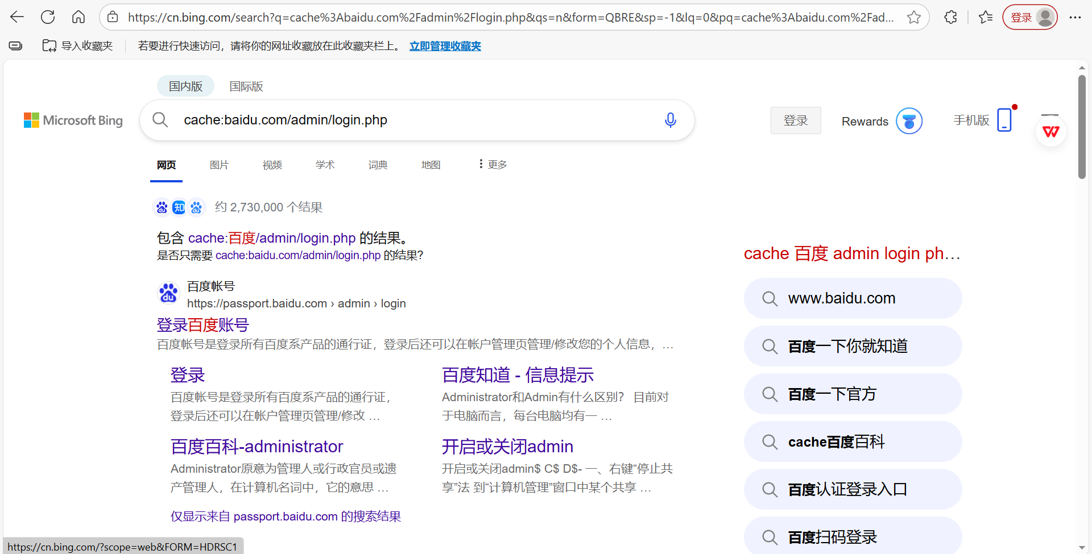Click the Bing search query input field
This screenshot has width=1092, height=554.
click(417, 120)
